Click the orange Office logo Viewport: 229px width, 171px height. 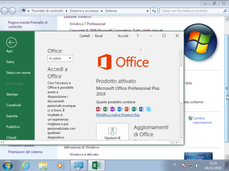tap(123, 62)
